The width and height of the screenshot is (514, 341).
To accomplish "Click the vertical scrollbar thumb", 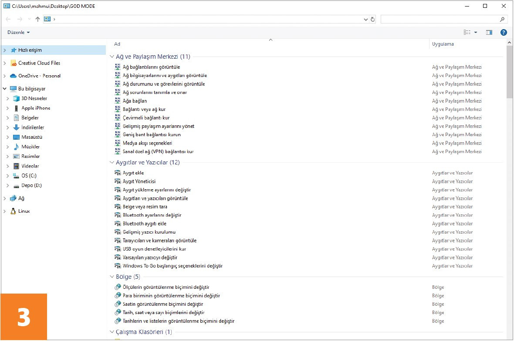I will coord(509,72).
